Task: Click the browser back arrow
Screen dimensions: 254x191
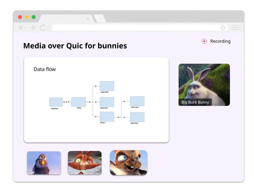Action: pos(22,28)
